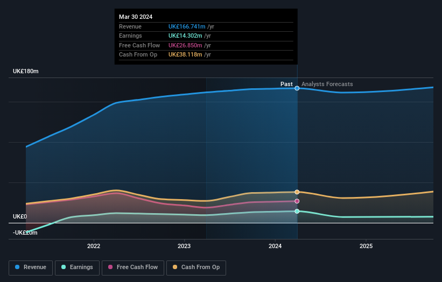Click the Free Cash Flow pink data point marker
This screenshot has width=442, height=282.
[297, 201]
